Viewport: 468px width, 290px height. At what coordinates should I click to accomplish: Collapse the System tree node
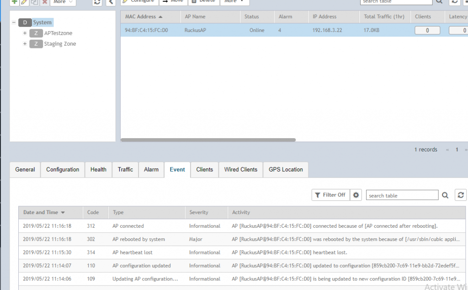pos(14,22)
